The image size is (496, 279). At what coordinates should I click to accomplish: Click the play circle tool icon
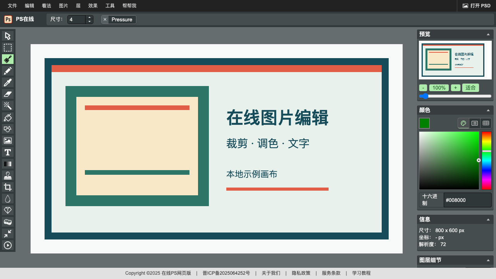tap(8, 245)
